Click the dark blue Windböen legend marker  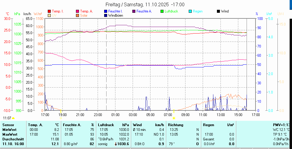pyautogui.click(x=106, y=15)
